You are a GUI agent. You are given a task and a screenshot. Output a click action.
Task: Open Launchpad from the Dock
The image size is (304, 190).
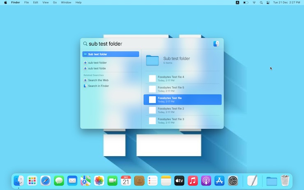(32, 181)
